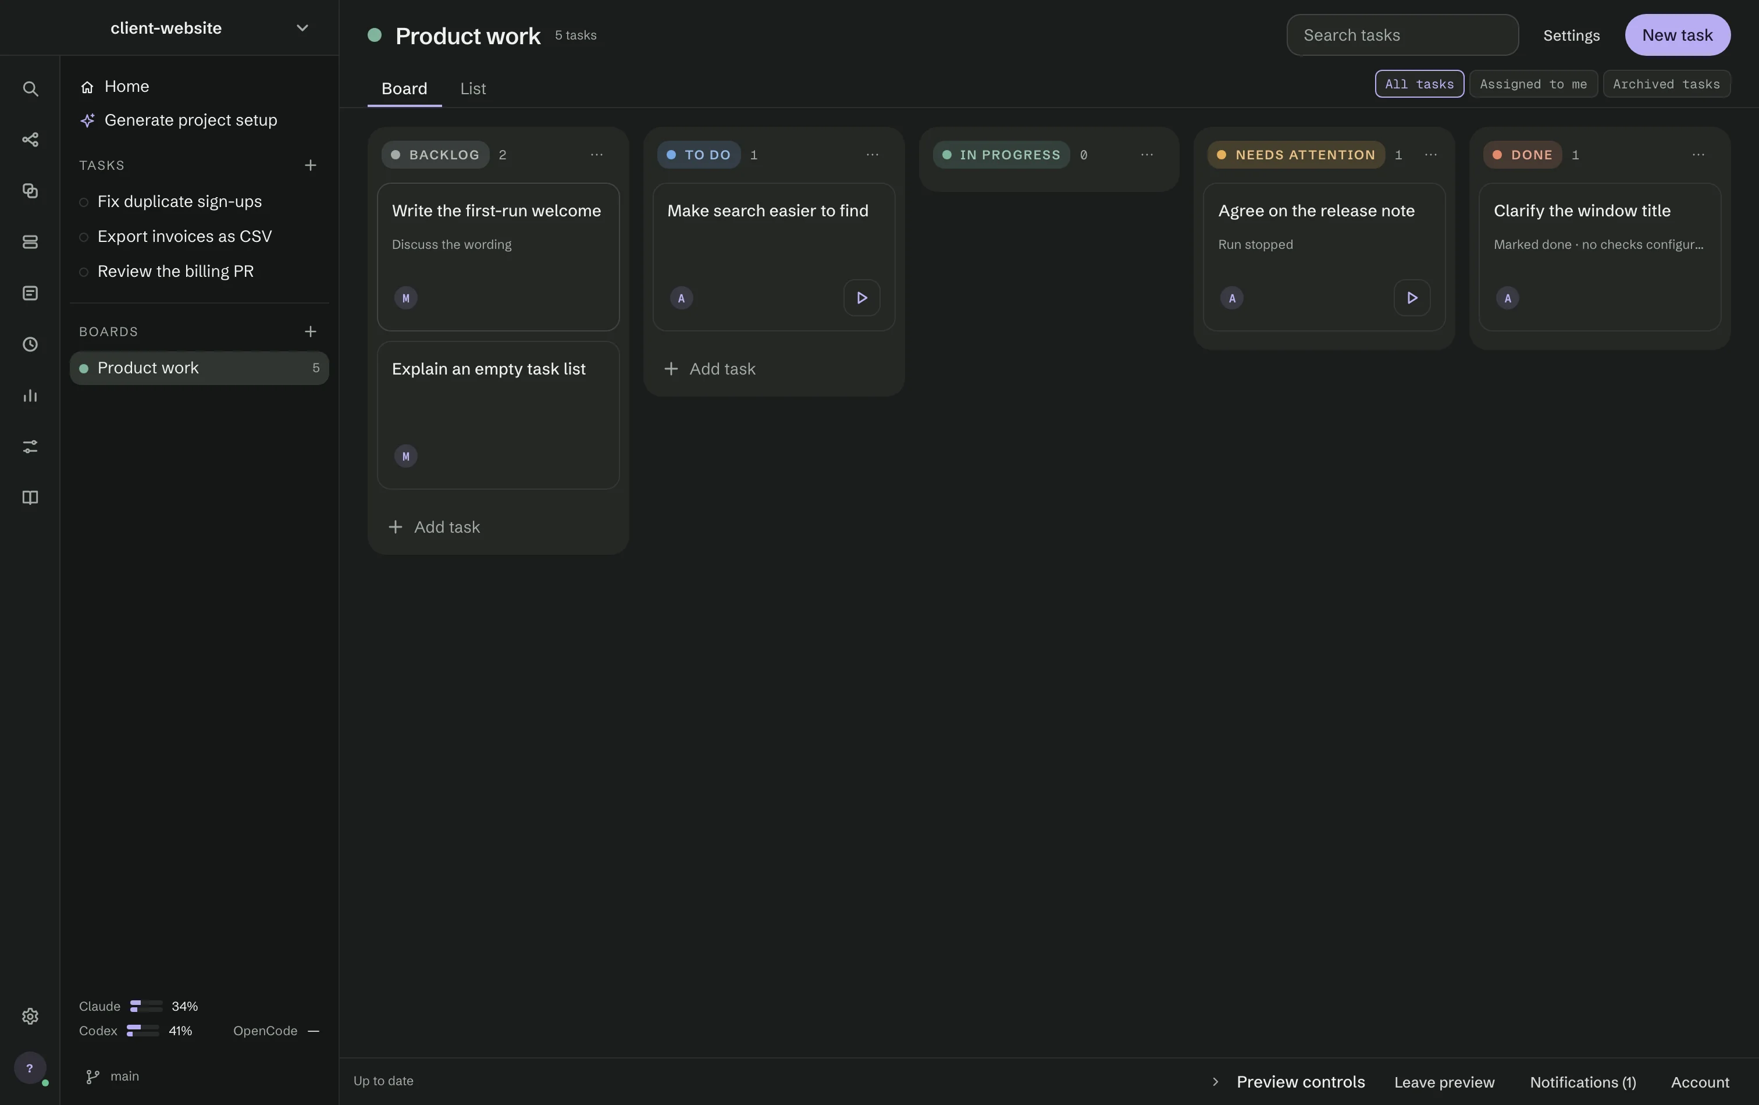1759x1105 pixels.
Task: Toggle status circle for Fix duplicate sign-ups
Action: [x=83, y=202]
